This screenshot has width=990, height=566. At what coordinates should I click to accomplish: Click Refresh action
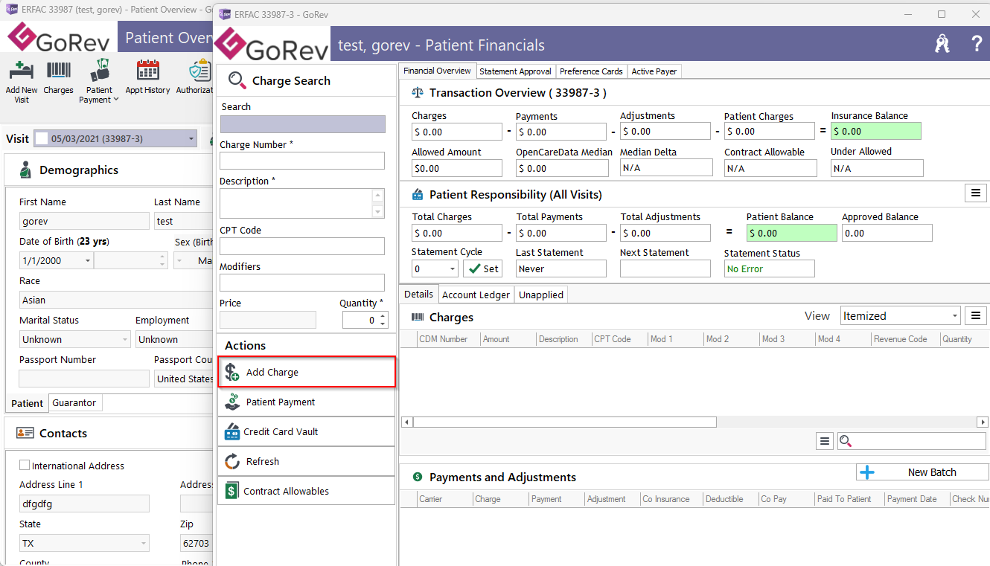click(x=307, y=461)
